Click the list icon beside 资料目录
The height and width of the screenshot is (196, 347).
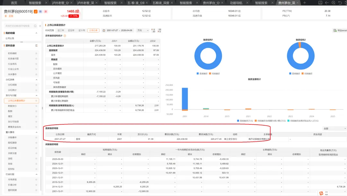(x=37, y=46)
